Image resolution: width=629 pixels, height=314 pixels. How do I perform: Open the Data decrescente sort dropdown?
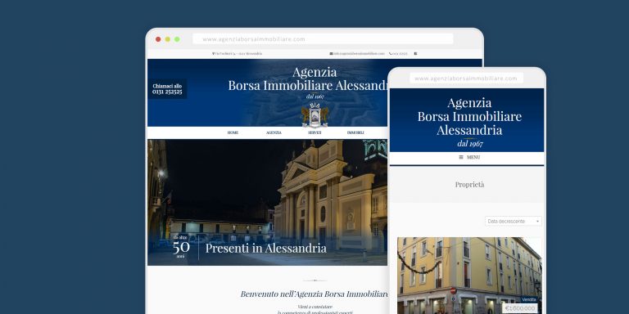click(x=514, y=221)
